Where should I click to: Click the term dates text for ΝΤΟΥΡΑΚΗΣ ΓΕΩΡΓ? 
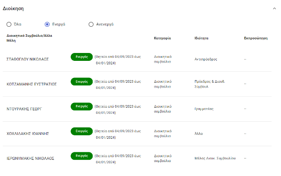coord(118,109)
